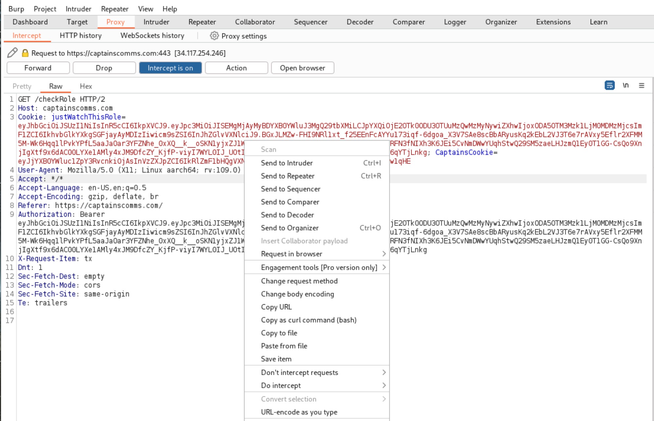Switch to the Intruder tool tab
654x421 pixels.
pos(156,22)
